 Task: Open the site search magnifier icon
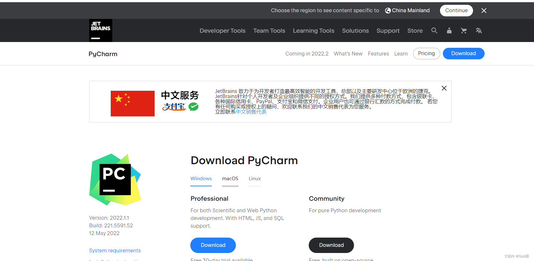pyautogui.click(x=434, y=30)
